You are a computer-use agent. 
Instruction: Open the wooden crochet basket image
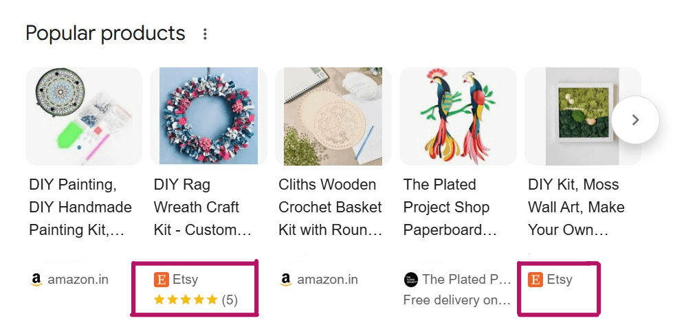[x=333, y=116]
